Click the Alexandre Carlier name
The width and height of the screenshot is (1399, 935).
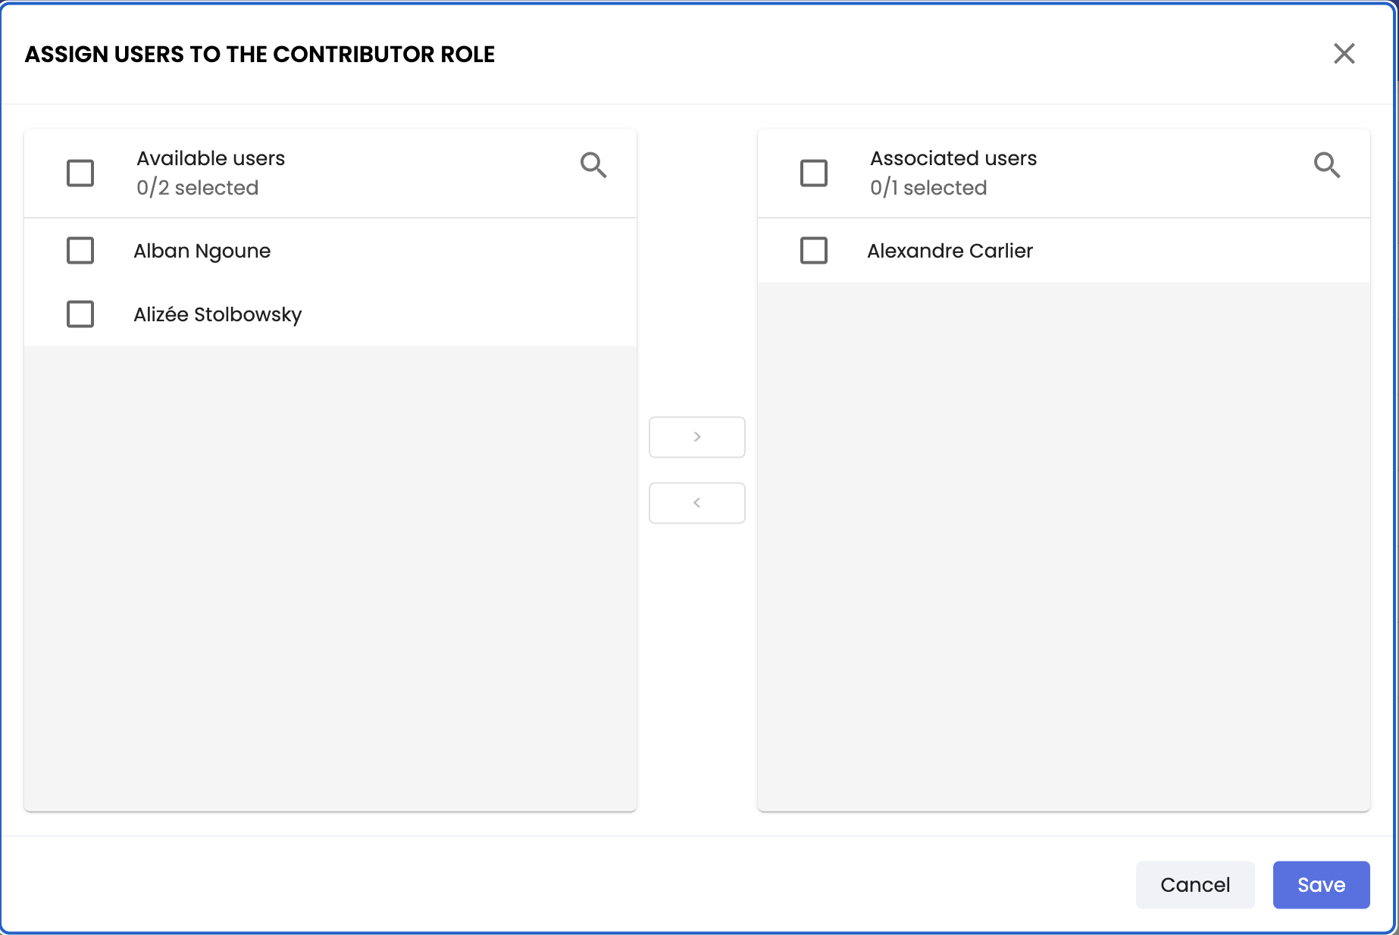click(950, 251)
